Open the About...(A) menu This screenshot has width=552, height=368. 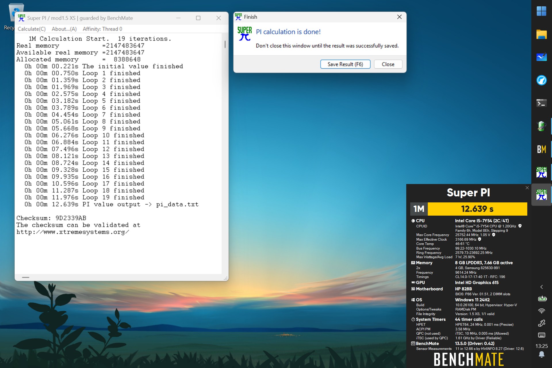(x=64, y=29)
